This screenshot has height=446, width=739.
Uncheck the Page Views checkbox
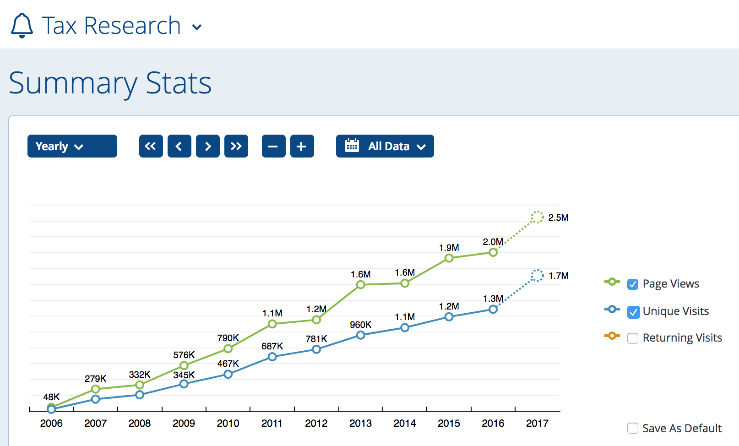633,284
